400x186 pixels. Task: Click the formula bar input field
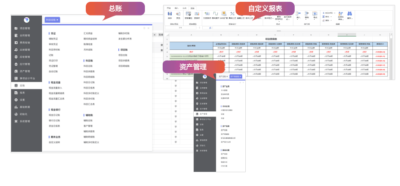click(289, 28)
